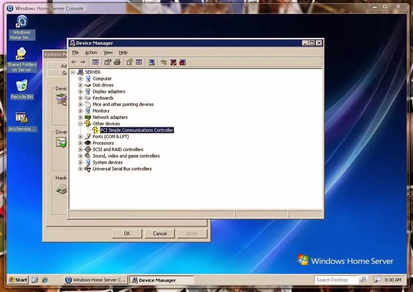This screenshot has width=413, height=292.
Task: Open the File menu
Action: point(75,52)
